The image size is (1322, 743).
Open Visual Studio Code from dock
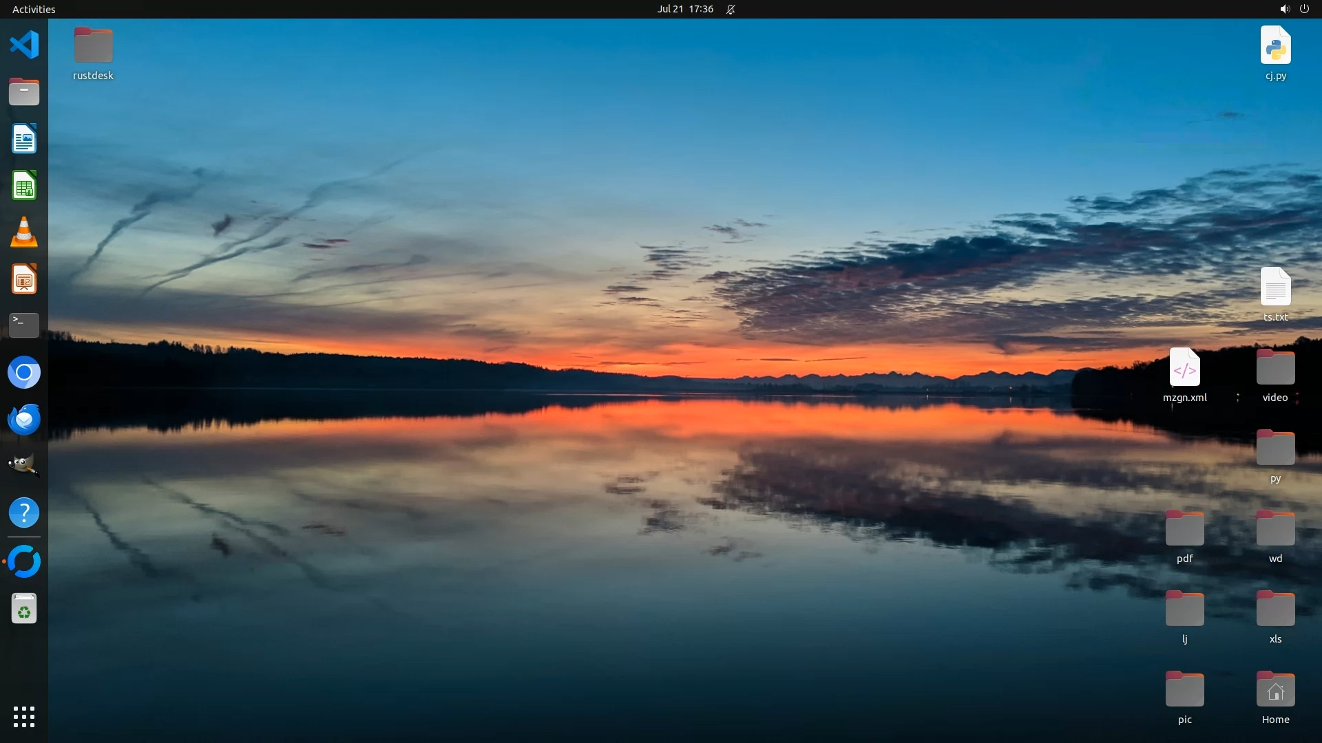coord(24,45)
